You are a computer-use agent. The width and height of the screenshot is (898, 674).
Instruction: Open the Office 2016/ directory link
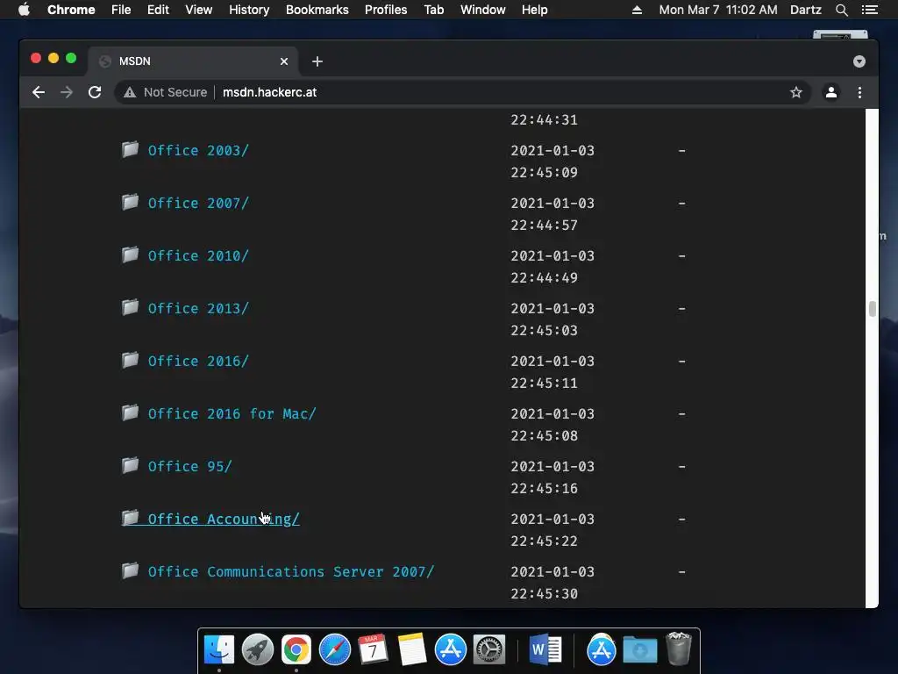[198, 362]
